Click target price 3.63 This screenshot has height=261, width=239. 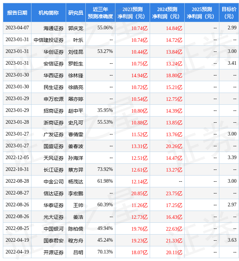click(232, 240)
